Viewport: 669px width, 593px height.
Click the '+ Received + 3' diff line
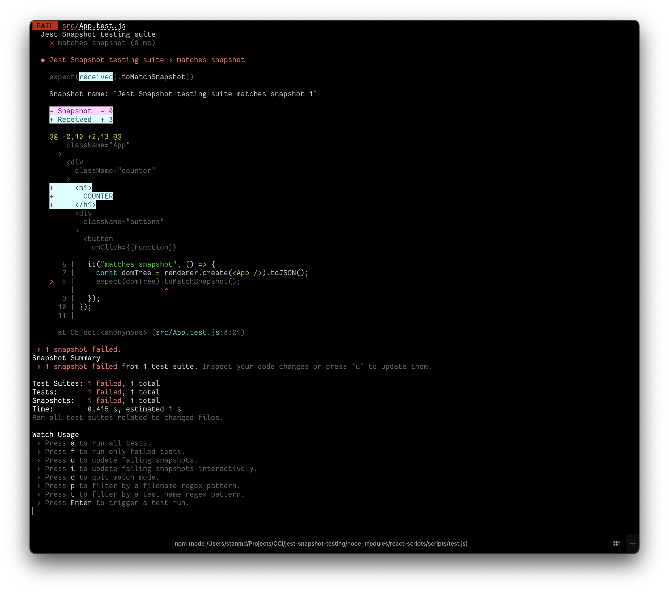tap(81, 119)
